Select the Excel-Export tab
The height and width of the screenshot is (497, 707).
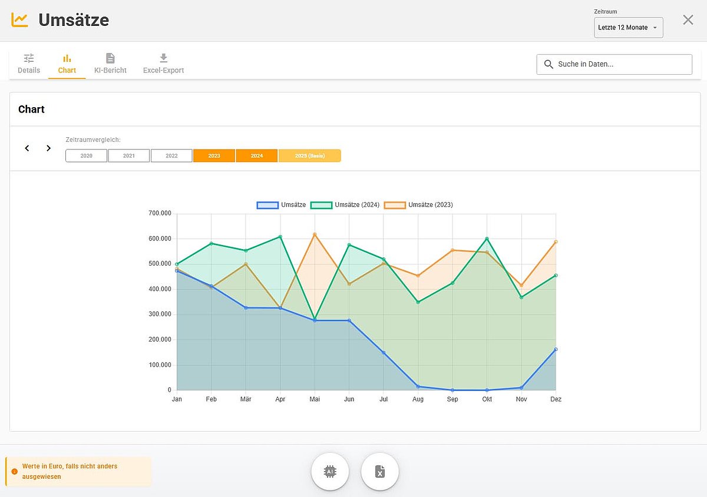click(x=163, y=64)
